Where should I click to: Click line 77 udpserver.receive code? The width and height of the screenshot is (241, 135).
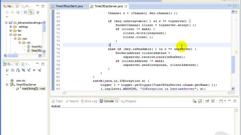(x=154, y=57)
